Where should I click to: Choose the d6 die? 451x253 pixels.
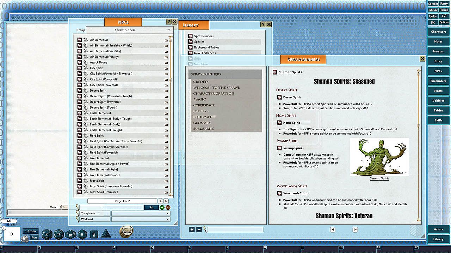pos(94,234)
